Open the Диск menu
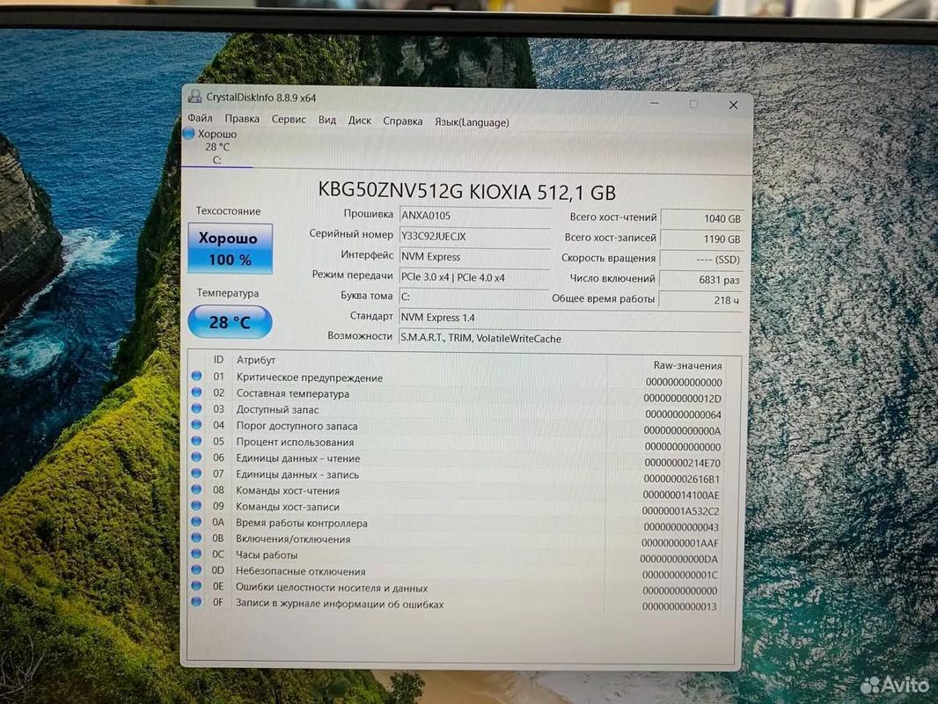938x704 pixels. click(359, 121)
